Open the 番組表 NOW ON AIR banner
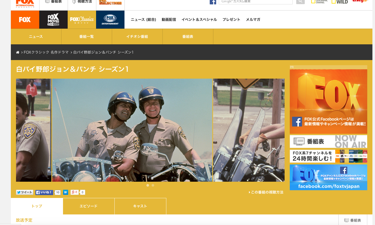This screenshot has width=375, height=225. point(329,141)
